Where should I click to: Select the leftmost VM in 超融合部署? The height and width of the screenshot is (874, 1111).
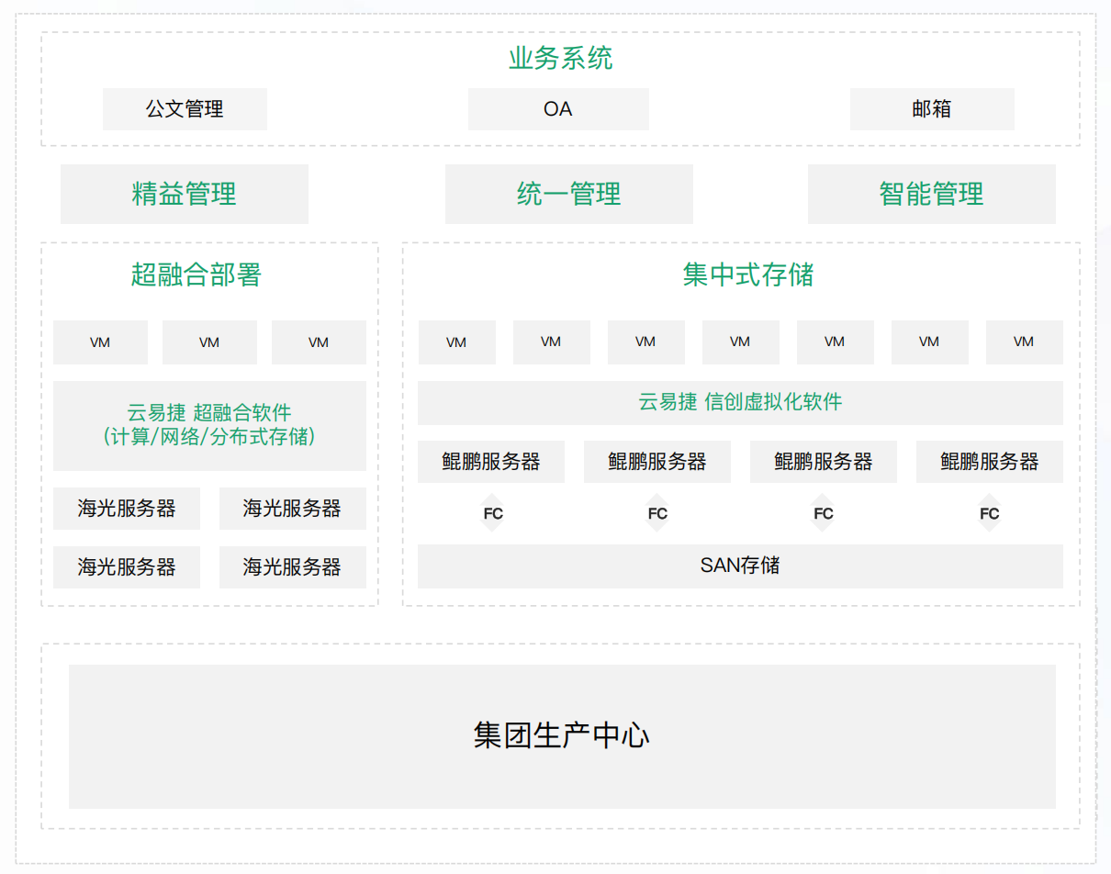100,342
